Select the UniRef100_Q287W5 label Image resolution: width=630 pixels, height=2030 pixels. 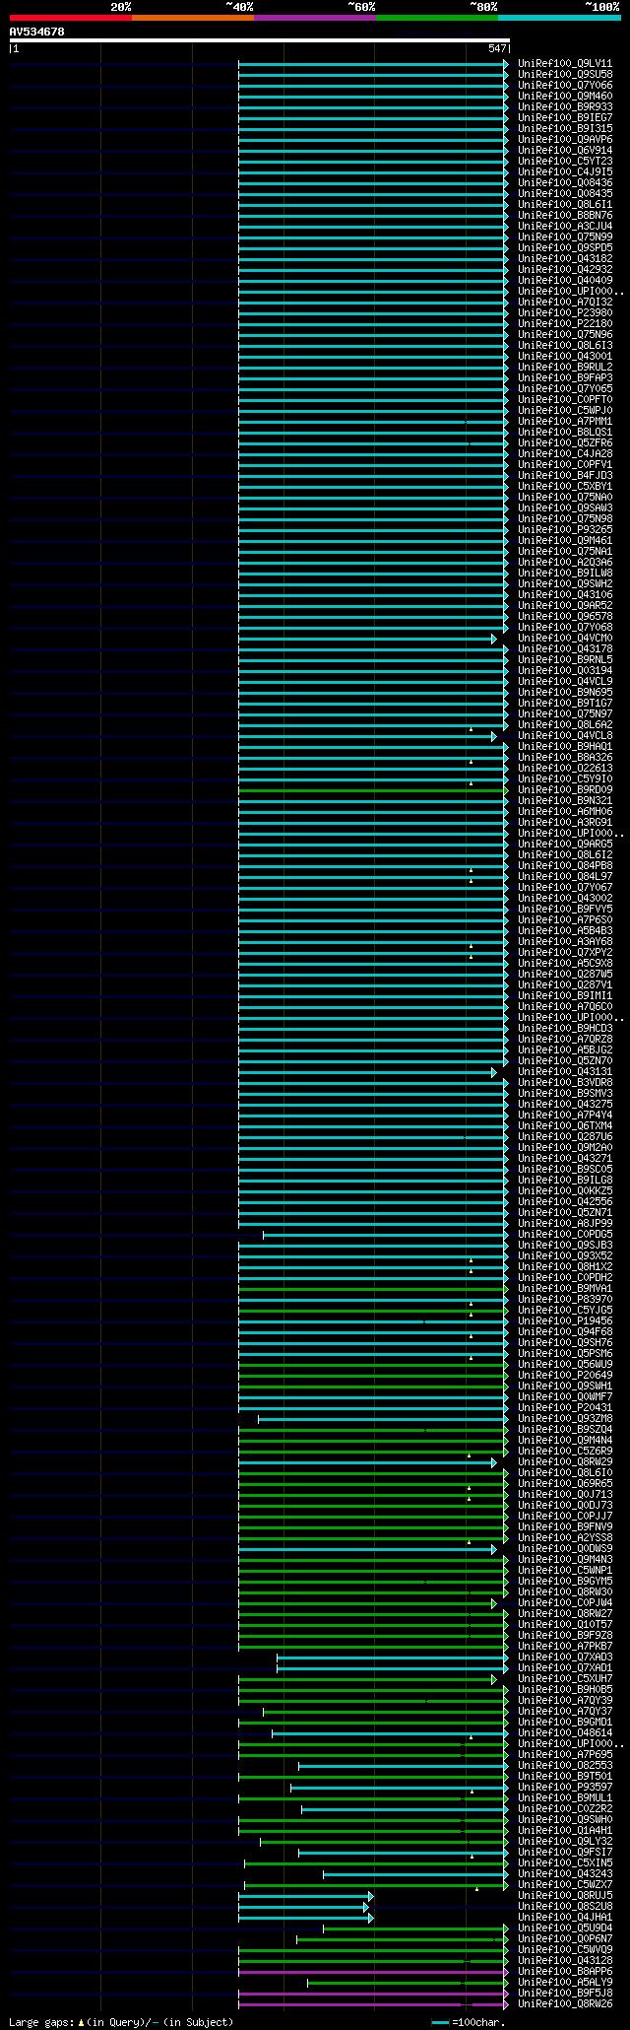(565, 974)
